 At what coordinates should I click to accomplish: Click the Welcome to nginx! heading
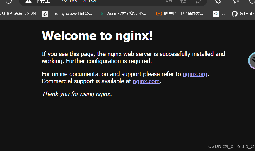point(97,36)
